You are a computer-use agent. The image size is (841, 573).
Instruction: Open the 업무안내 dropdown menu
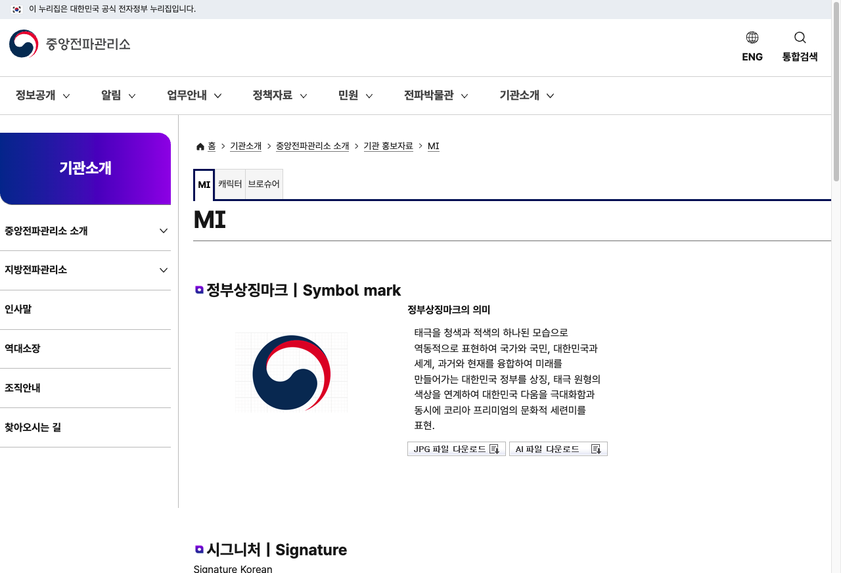click(194, 95)
